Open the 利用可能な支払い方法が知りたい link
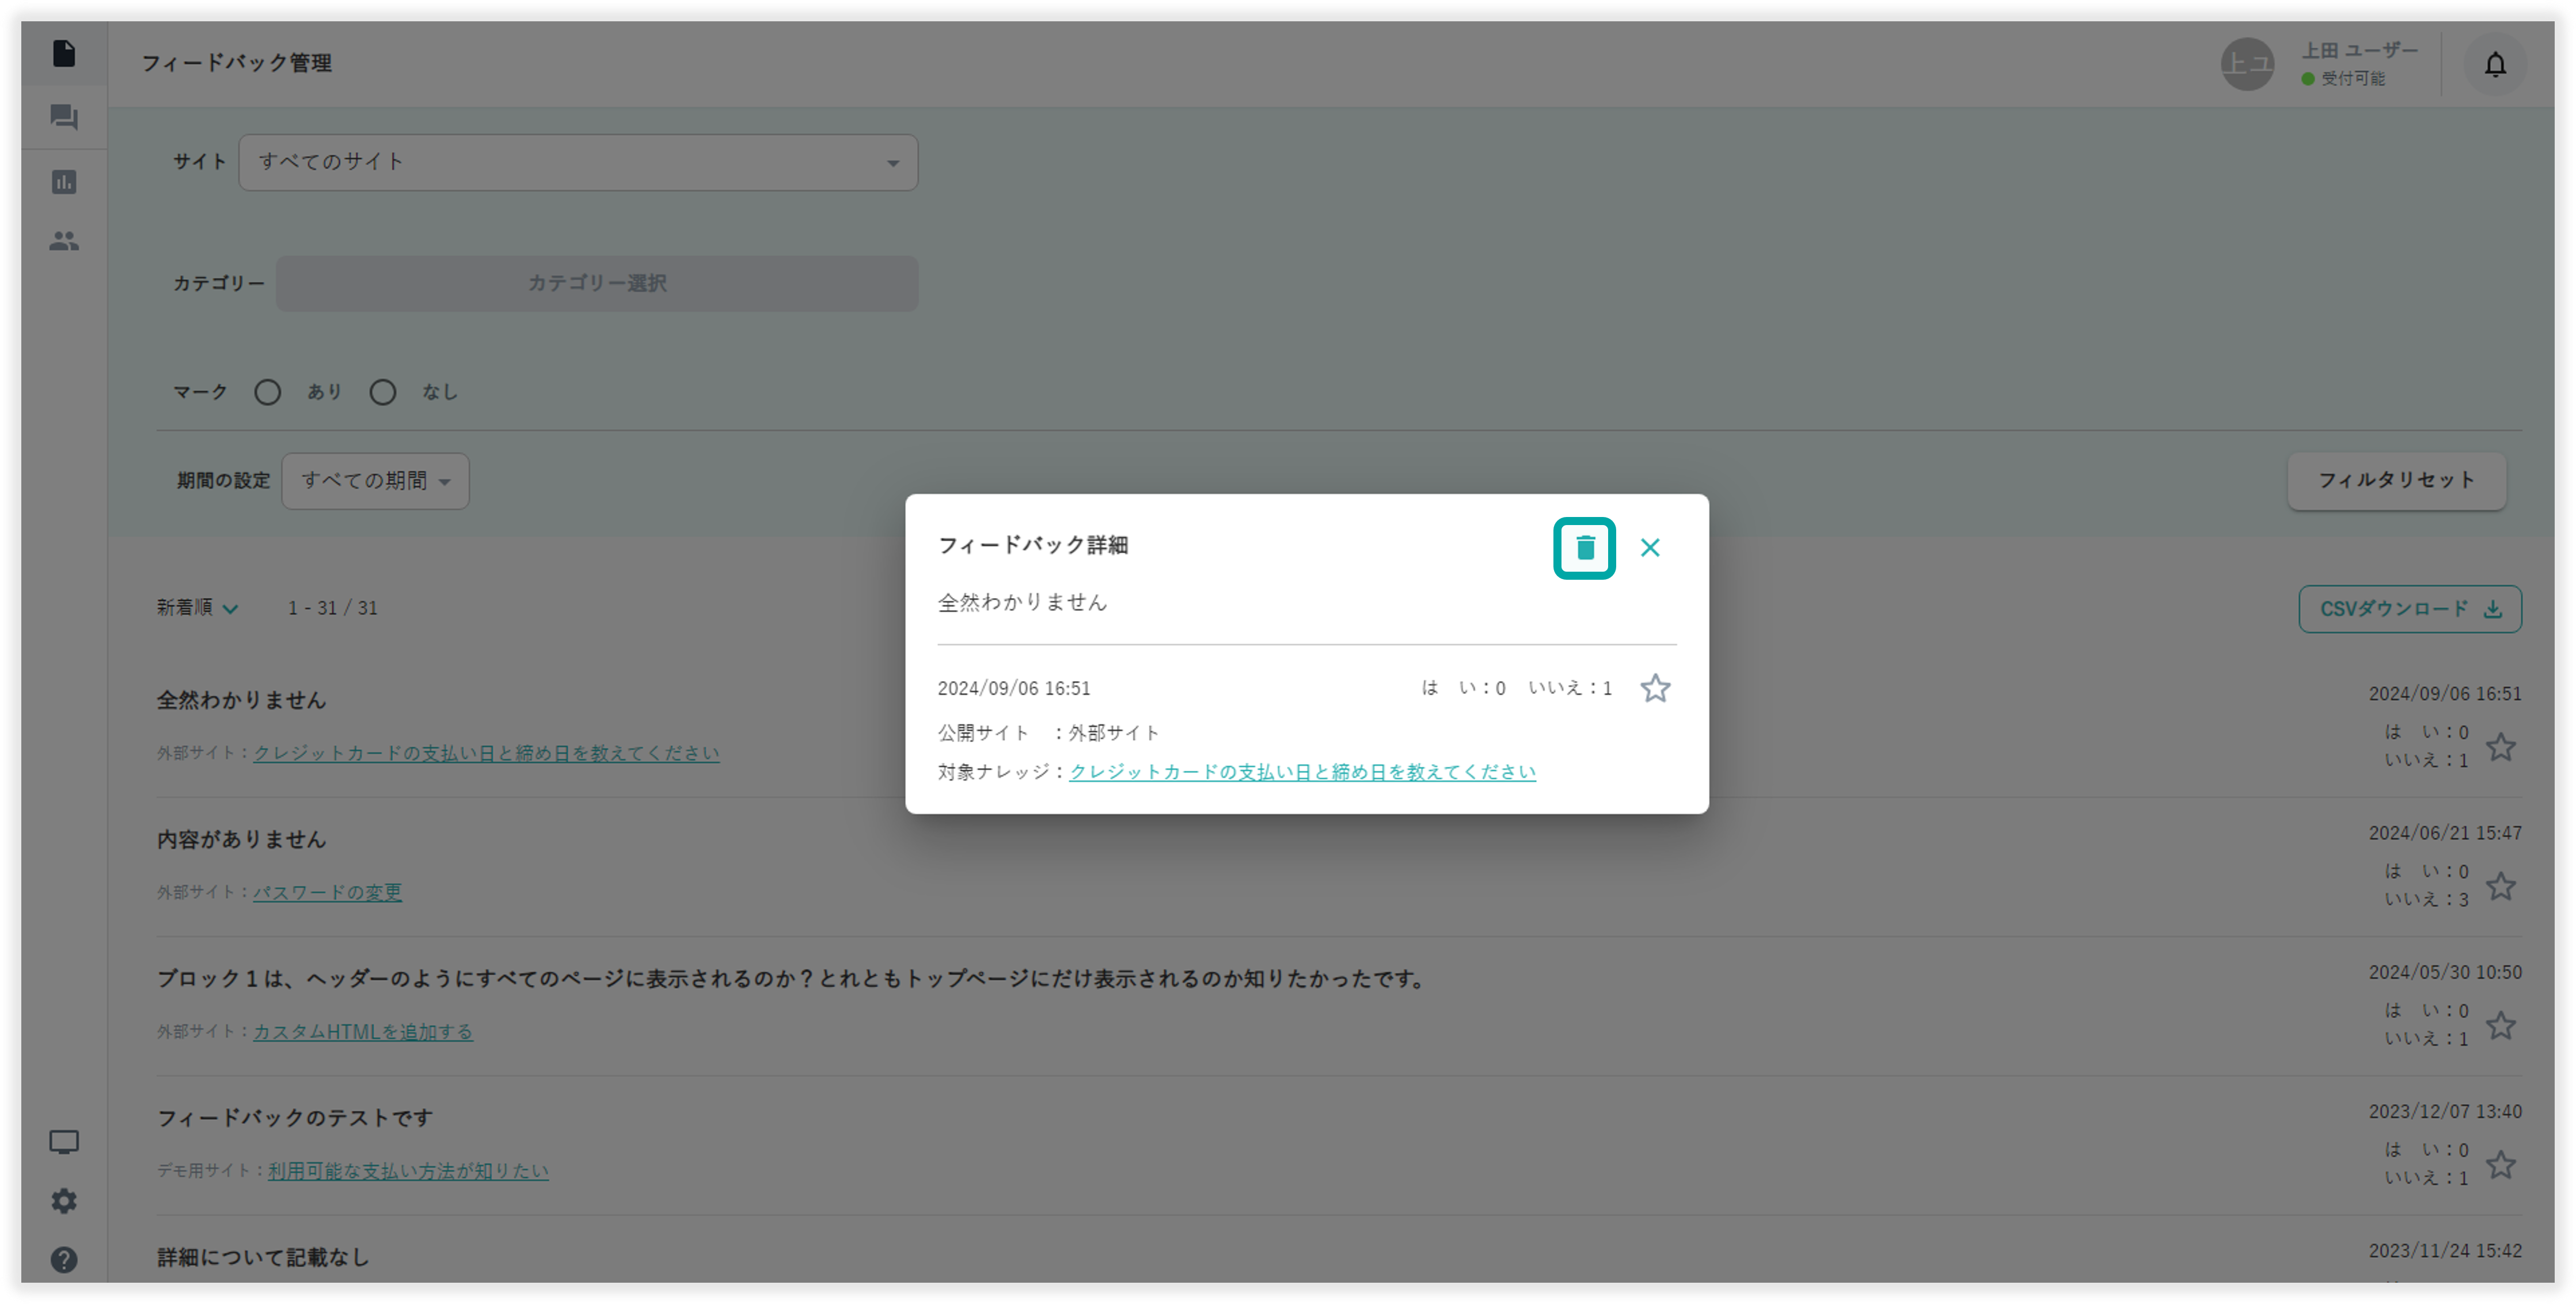2576x1304 pixels. click(x=408, y=1170)
